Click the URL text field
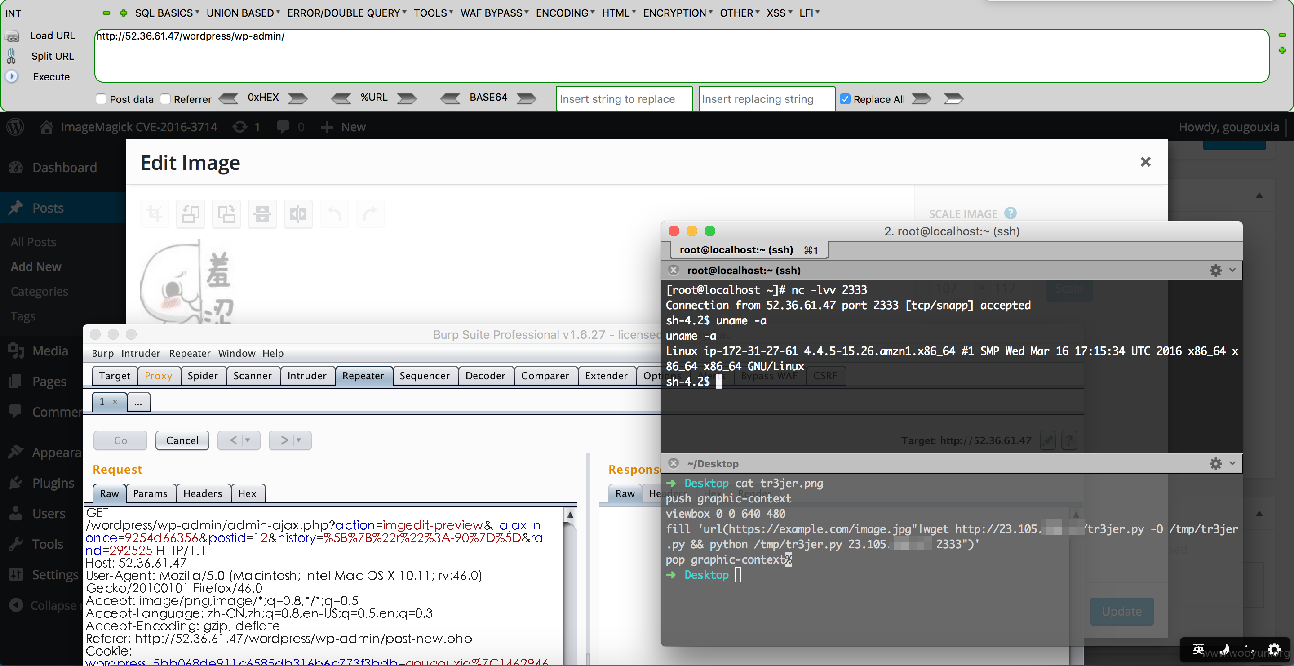 (x=681, y=55)
